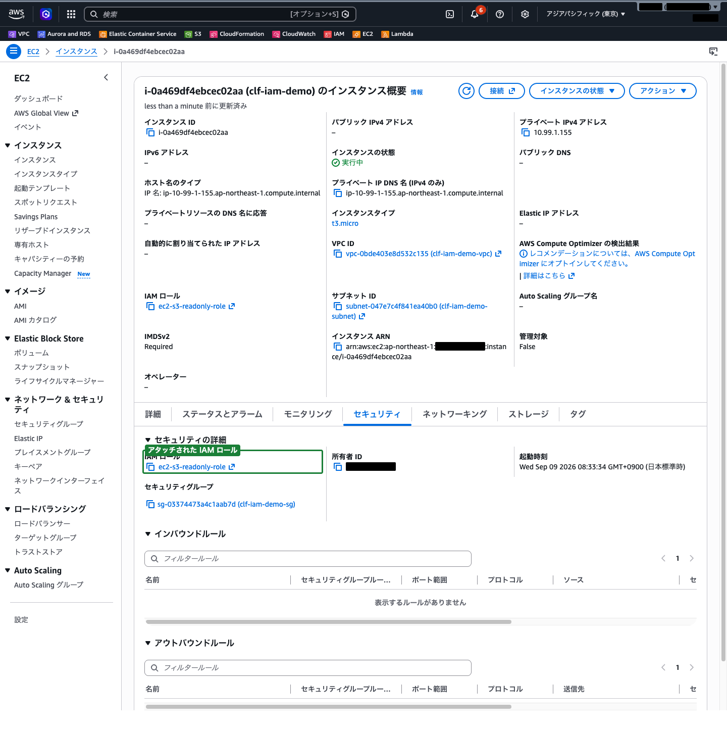Focus the top 検索 search box
Viewport: 727px width, 730px height.
[x=220, y=14]
